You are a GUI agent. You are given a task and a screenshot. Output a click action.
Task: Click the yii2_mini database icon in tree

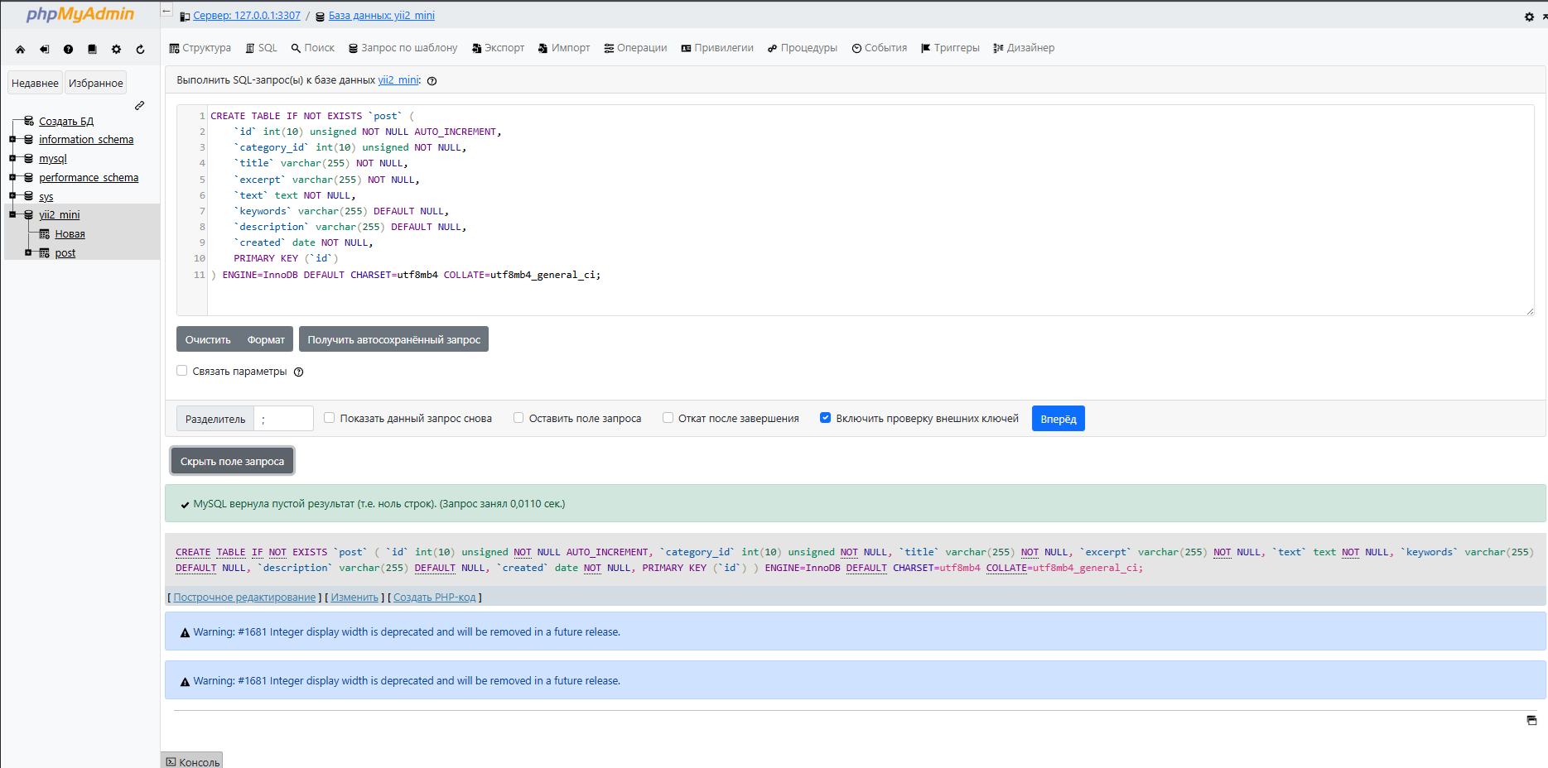pos(29,214)
